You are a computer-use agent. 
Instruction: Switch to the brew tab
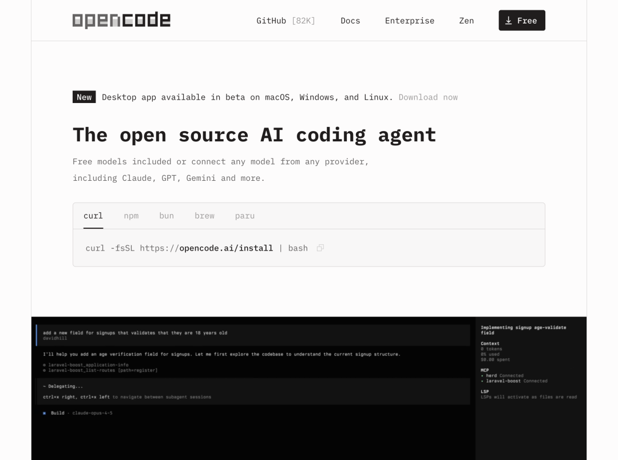(204, 216)
